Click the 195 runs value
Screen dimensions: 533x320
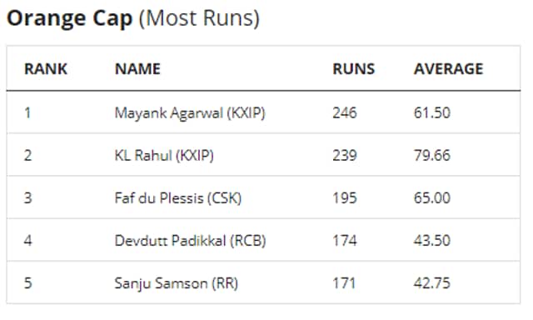pyautogui.click(x=344, y=198)
